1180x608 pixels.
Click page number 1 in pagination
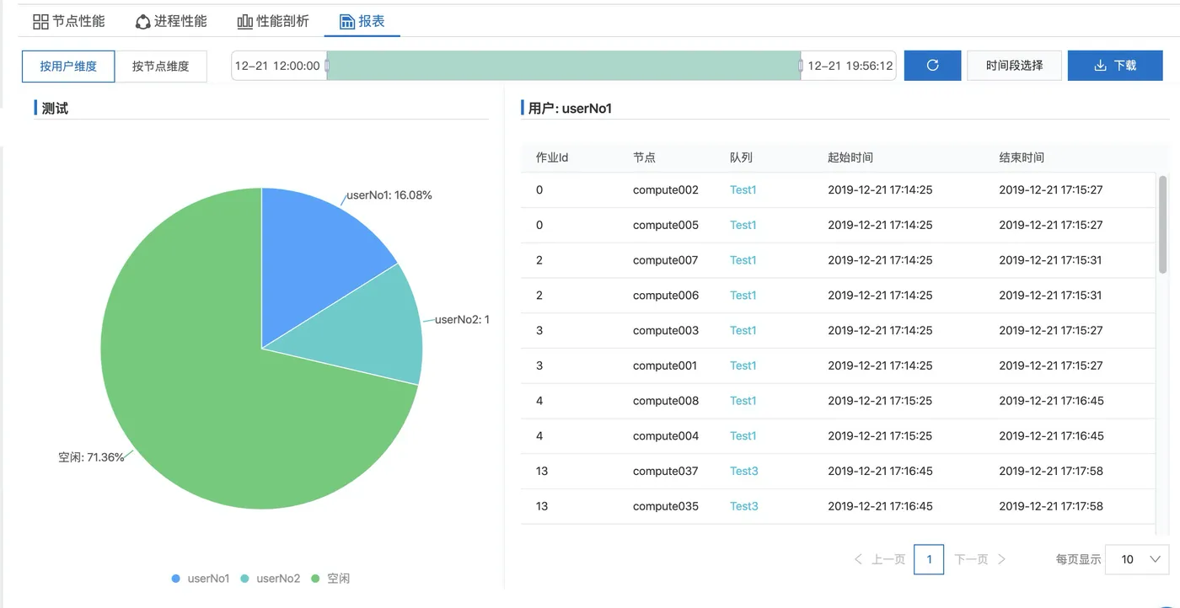929,559
